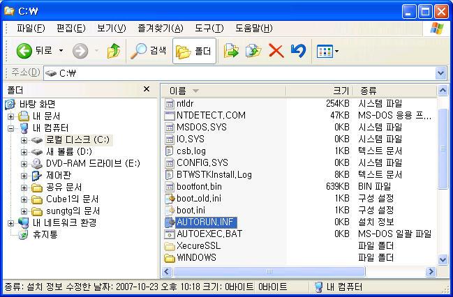Screen dimensions: 453x297
Task: Select the 휴지통 recycle bin
Action: [45, 234]
